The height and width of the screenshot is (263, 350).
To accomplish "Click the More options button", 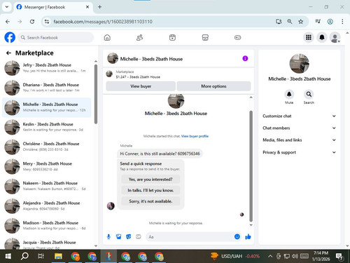I will (x=213, y=86).
